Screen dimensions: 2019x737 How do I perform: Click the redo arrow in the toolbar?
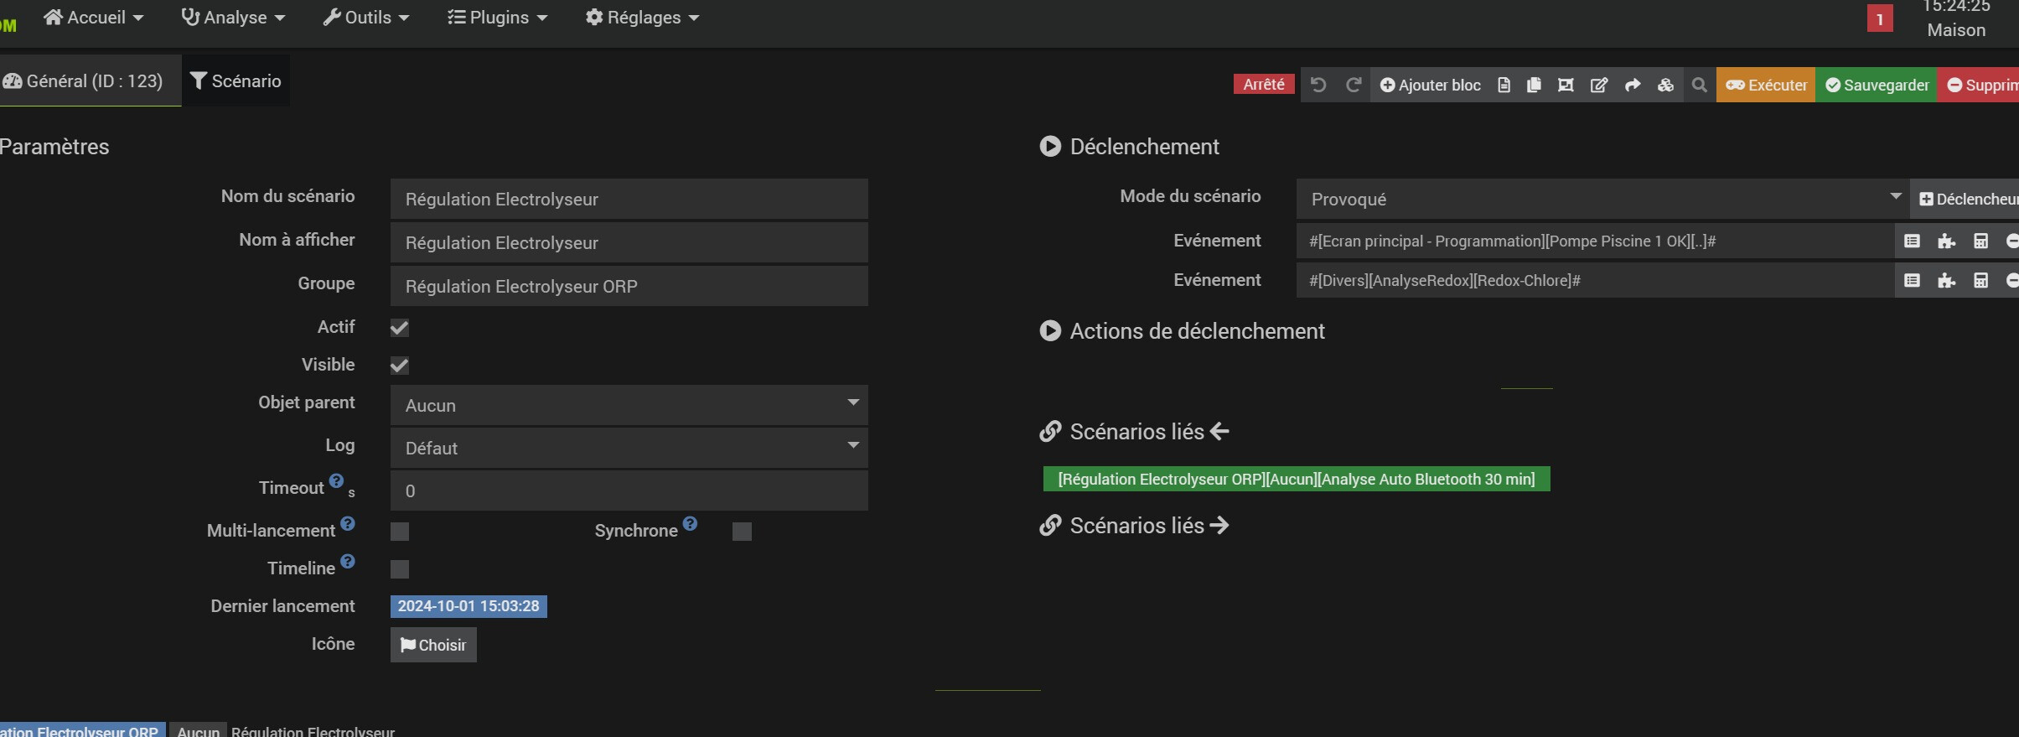[x=1353, y=85]
